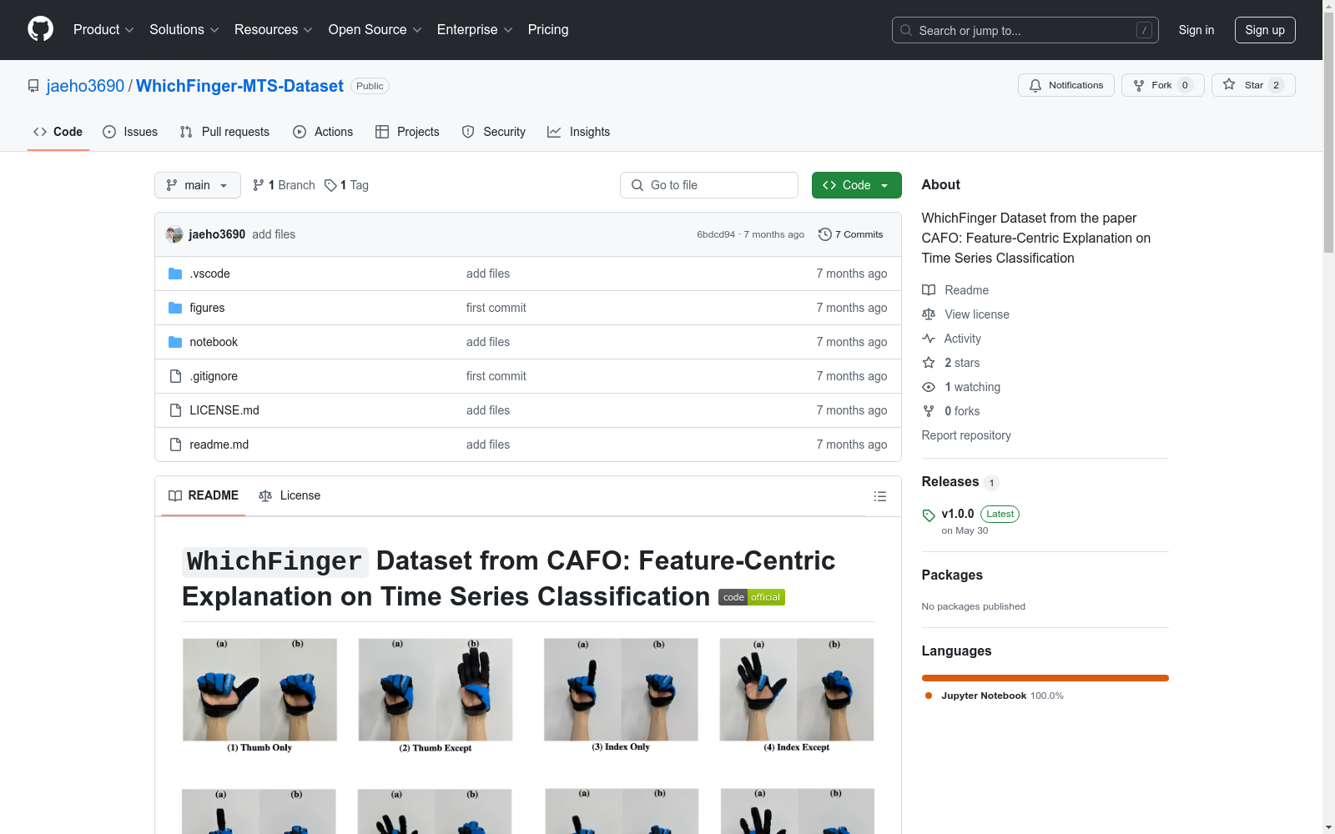Click the notifications bell icon
Image resolution: width=1335 pixels, height=834 pixels.
[1035, 85]
